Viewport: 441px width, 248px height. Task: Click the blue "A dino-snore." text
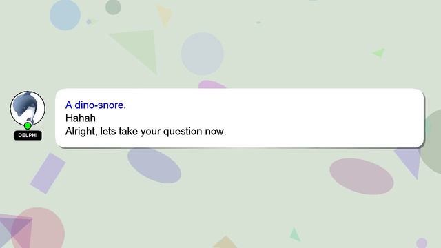click(x=96, y=105)
